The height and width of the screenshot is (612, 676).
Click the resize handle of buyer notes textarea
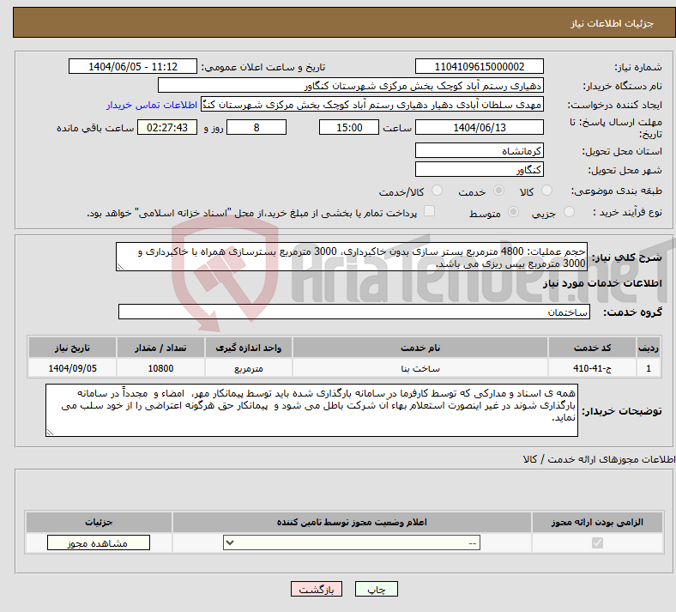(x=50, y=432)
